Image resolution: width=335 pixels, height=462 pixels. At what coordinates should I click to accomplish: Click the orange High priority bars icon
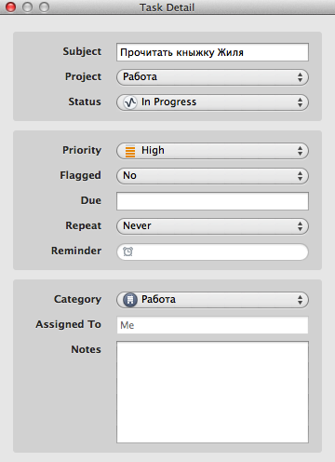pos(130,151)
